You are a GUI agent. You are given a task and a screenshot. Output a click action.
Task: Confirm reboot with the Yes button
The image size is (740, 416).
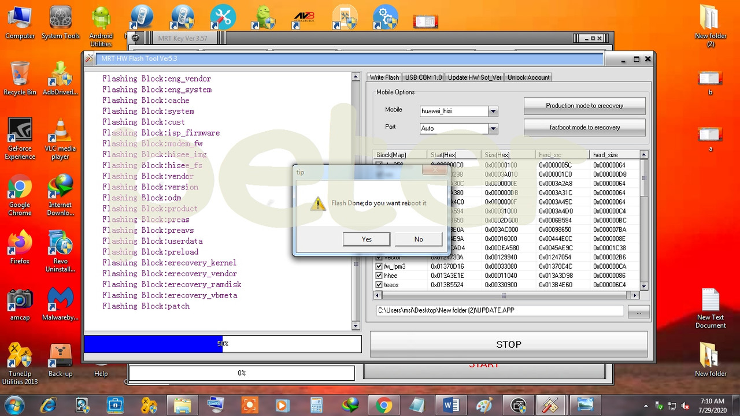point(367,239)
